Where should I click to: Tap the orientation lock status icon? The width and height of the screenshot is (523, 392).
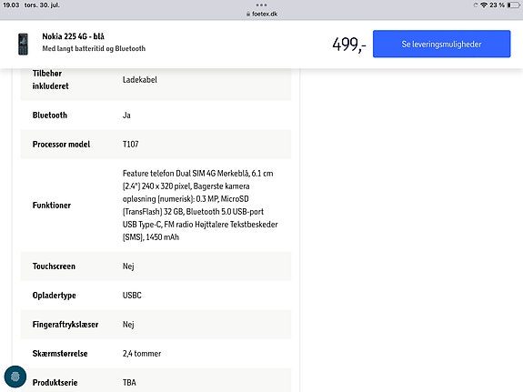tap(476, 5)
